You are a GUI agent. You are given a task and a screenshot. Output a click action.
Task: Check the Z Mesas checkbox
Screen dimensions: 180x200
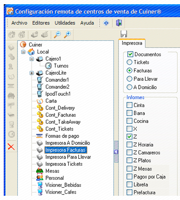tap(129, 169)
